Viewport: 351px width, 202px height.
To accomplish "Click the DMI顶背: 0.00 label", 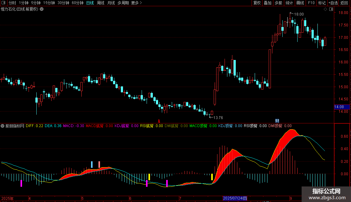I will click(x=280, y=126).
